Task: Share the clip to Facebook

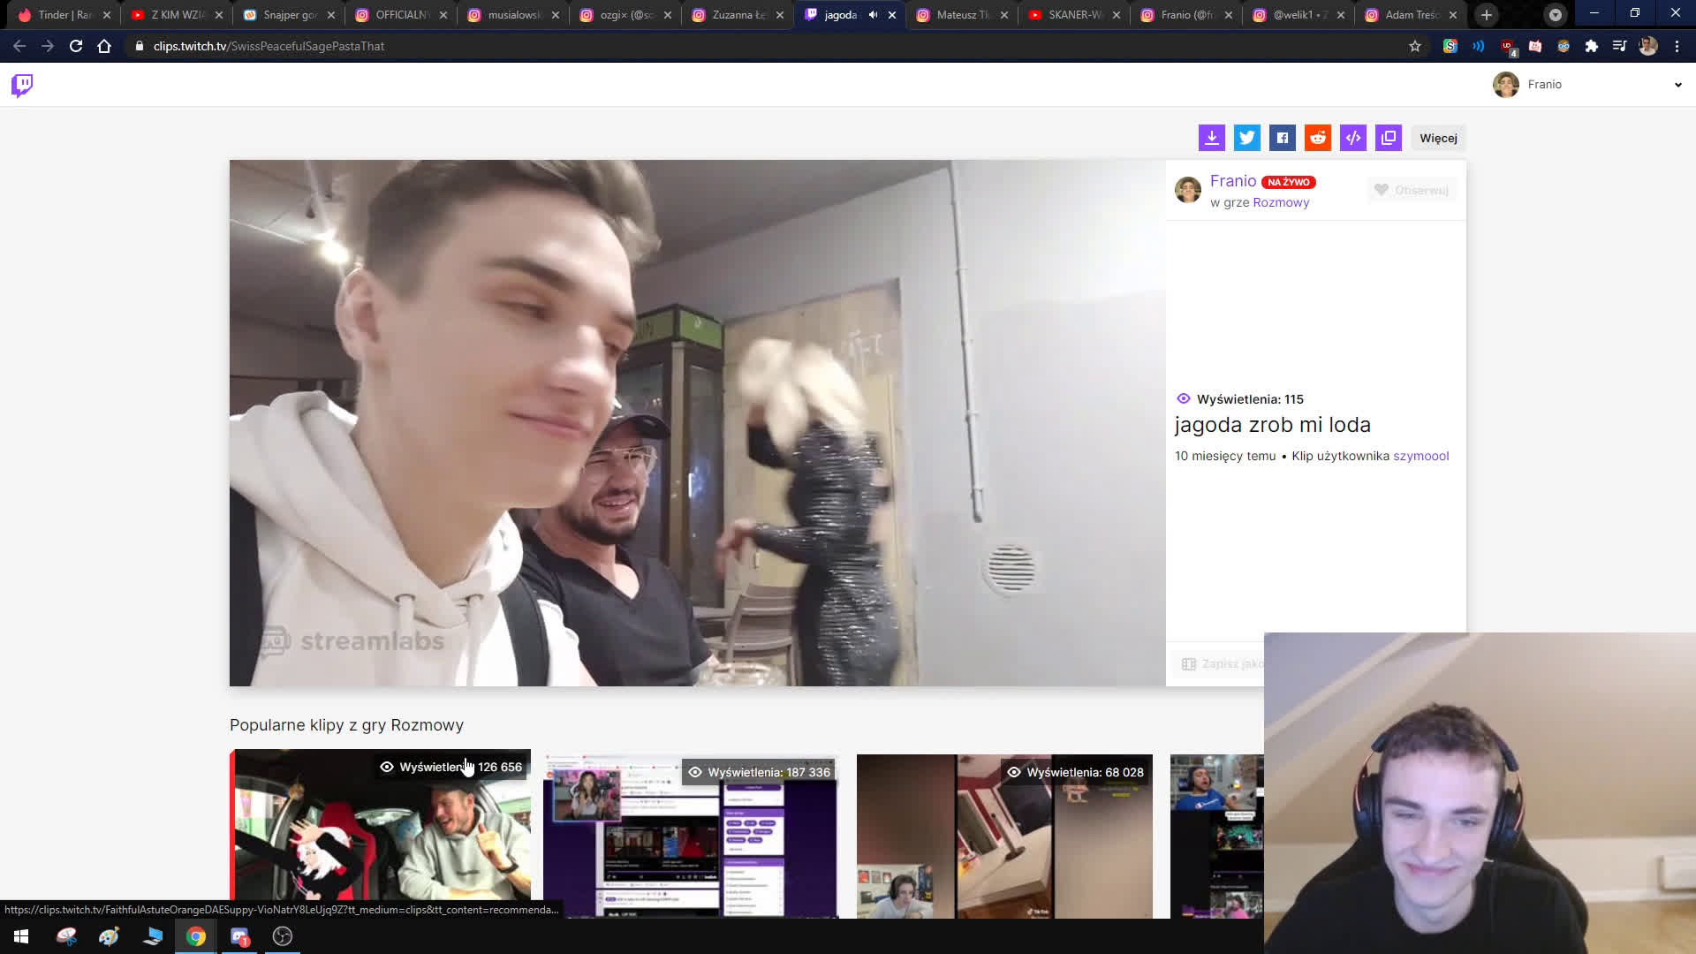Action: (x=1283, y=138)
